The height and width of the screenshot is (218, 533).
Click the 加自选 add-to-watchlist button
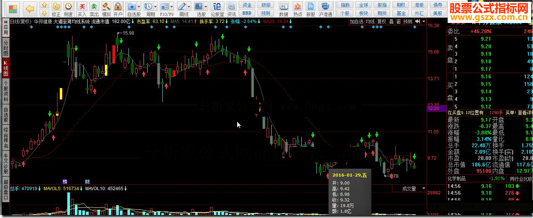[x=356, y=21]
